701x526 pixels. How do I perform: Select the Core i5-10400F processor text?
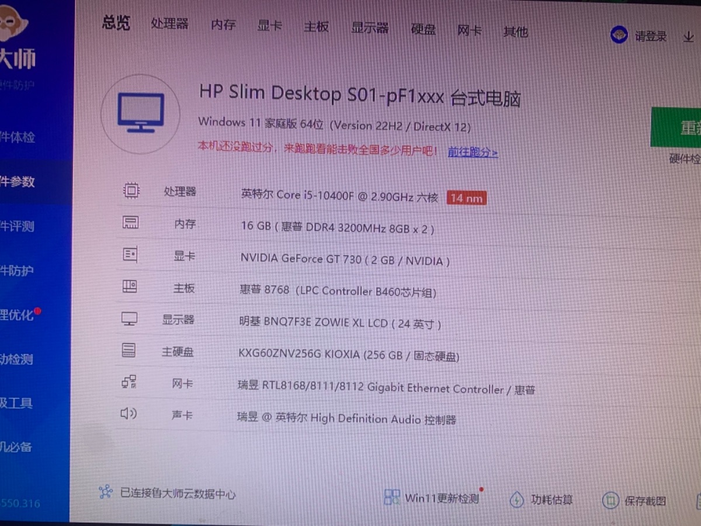[x=339, y=196]
